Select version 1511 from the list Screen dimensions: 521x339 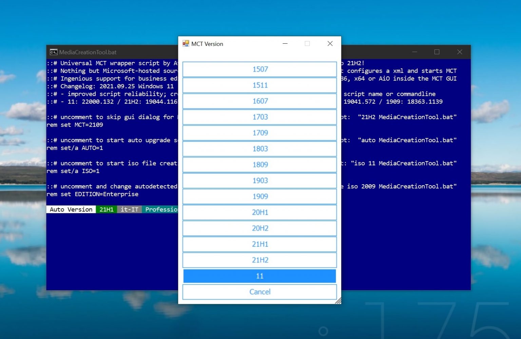[259, 85]
